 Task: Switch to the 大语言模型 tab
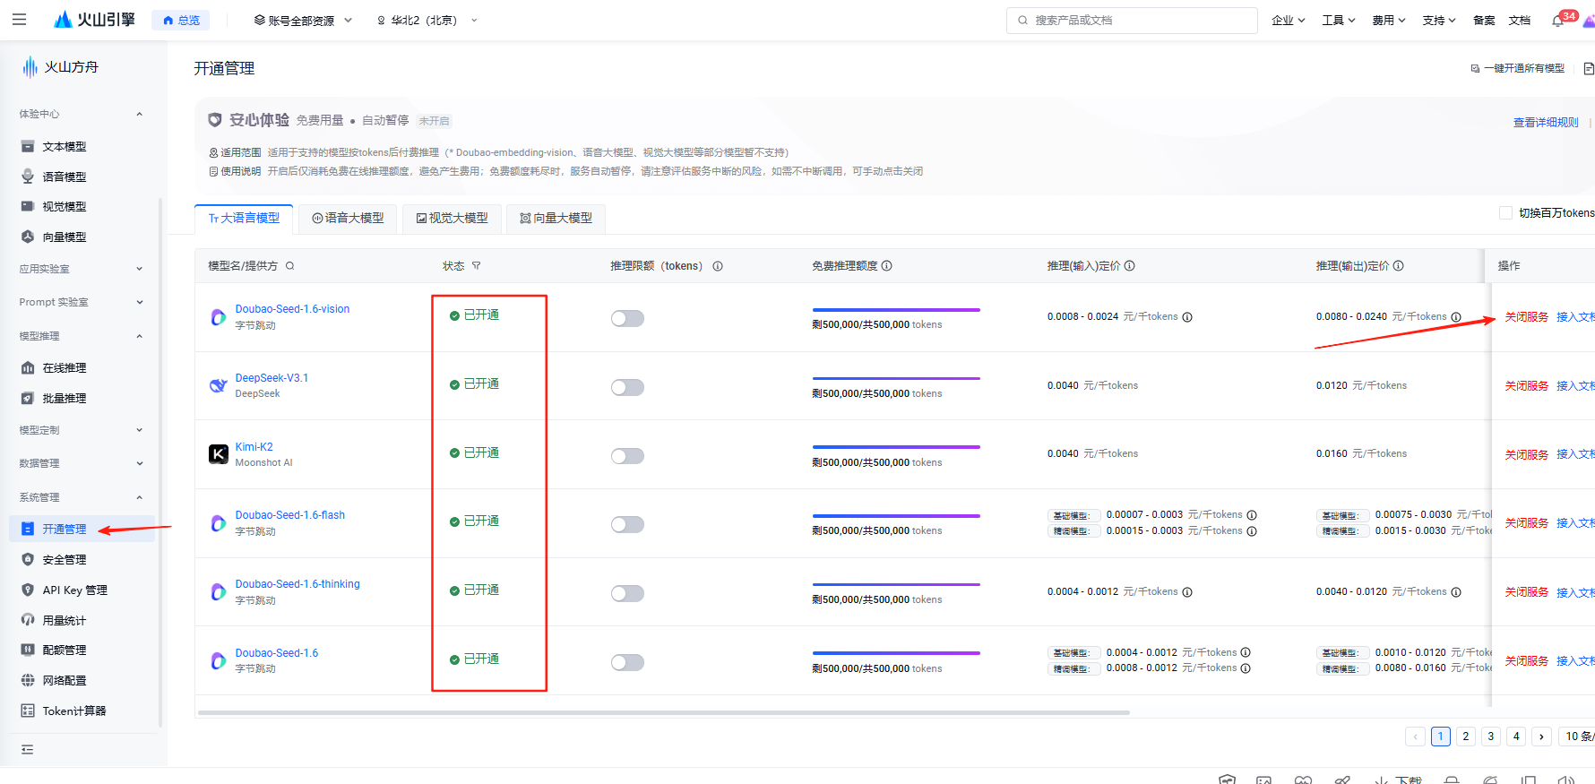coord(244,218)
